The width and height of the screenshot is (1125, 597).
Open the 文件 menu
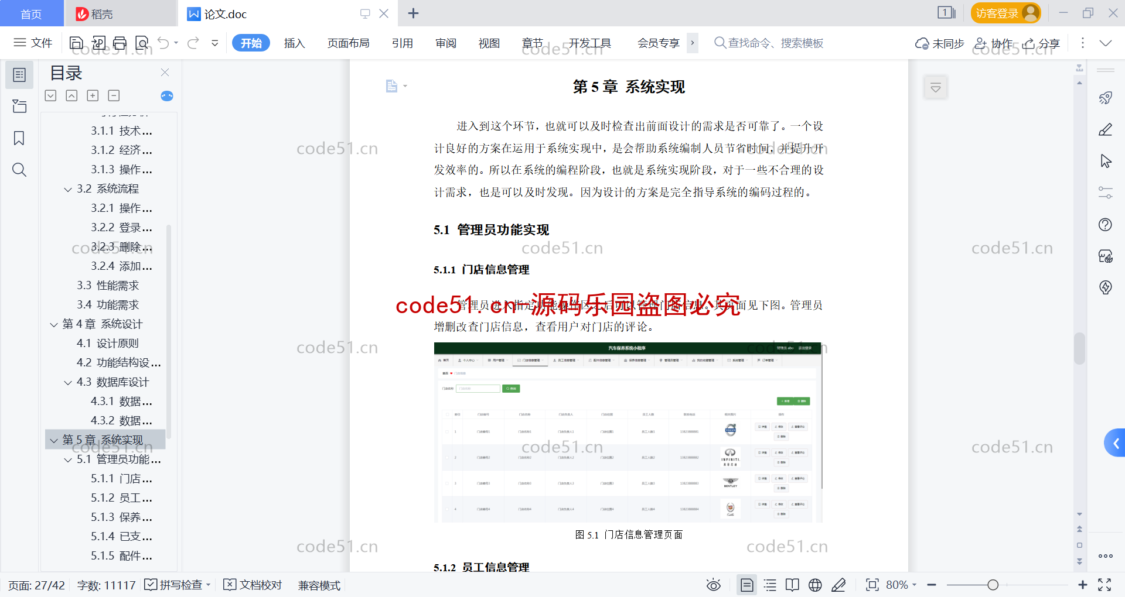click(33, 43)
